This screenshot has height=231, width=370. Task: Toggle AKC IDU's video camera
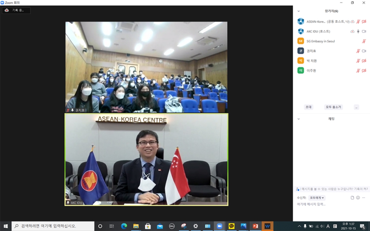point(364,31)
